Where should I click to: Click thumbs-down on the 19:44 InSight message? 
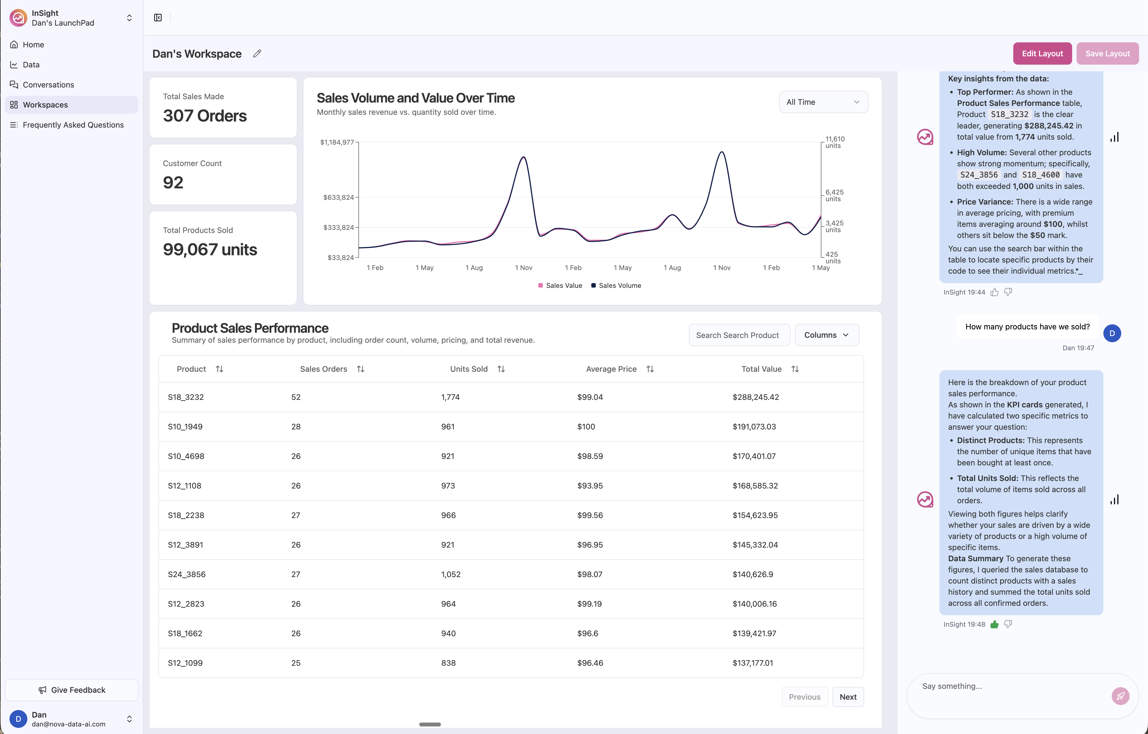click(1008, 292)
